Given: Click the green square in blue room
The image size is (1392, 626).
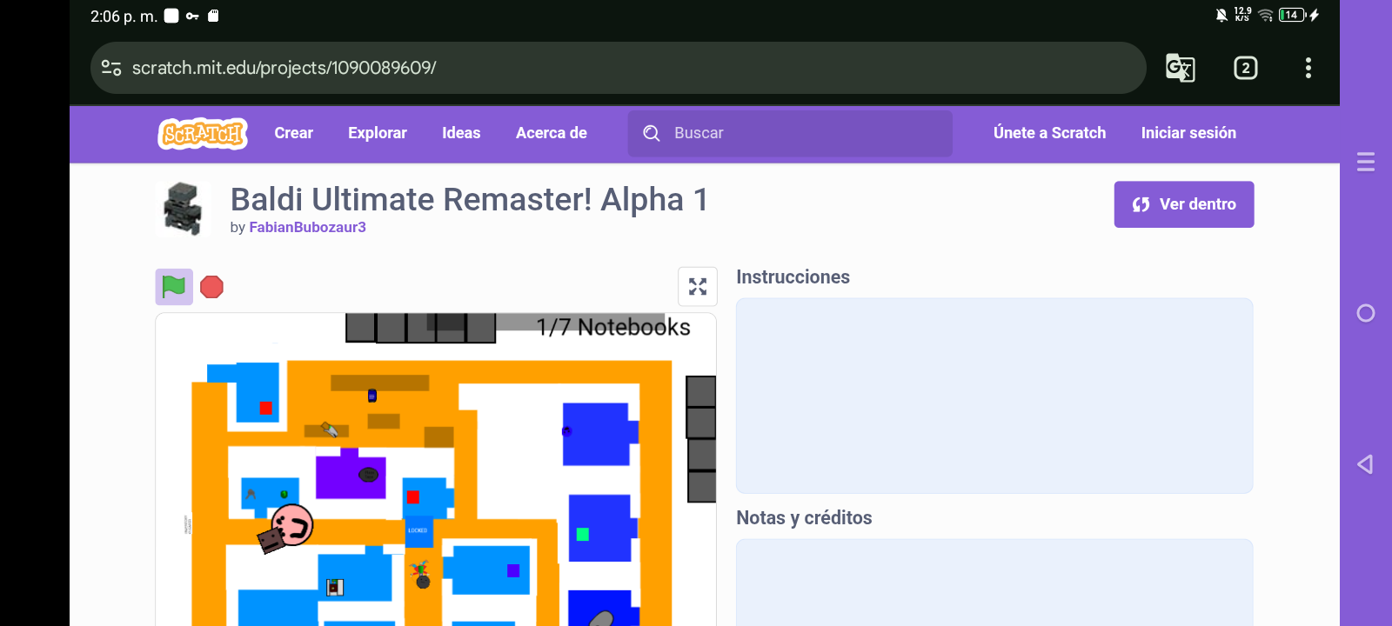Looking at the screenshot, I should 583,534.
